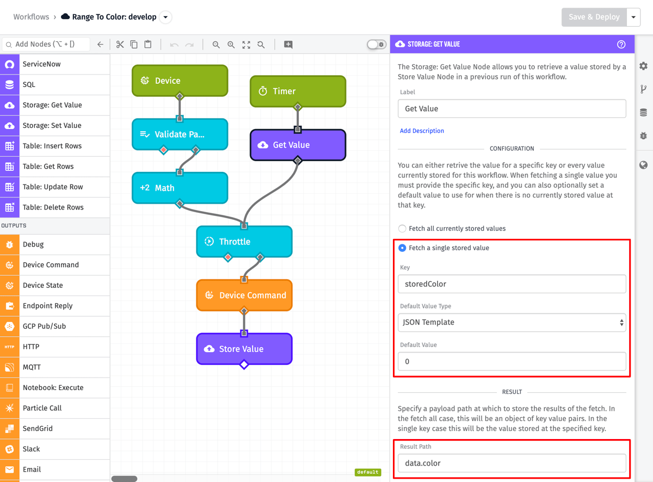Select Storage: Get Value palette node
The image size is (653, 482).
[55, 105]
